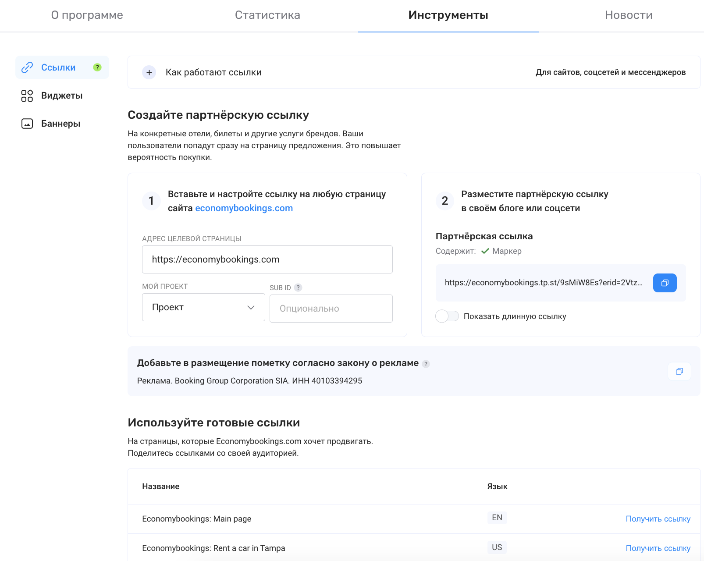This screenshot has width=704, height=561.
Task: Click the green help badge next to Ссылки
Action: (97, 67)
